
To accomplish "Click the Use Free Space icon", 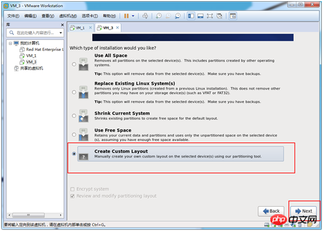I will tap(83, 134).
